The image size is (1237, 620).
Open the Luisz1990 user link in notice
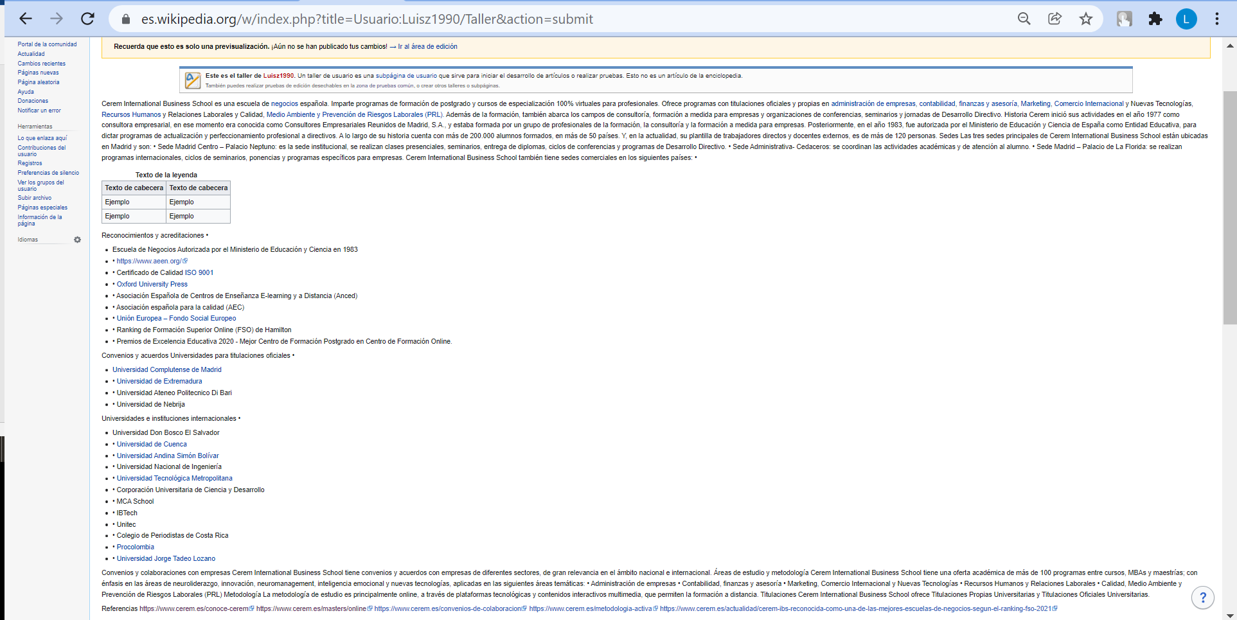pos(278,76)
